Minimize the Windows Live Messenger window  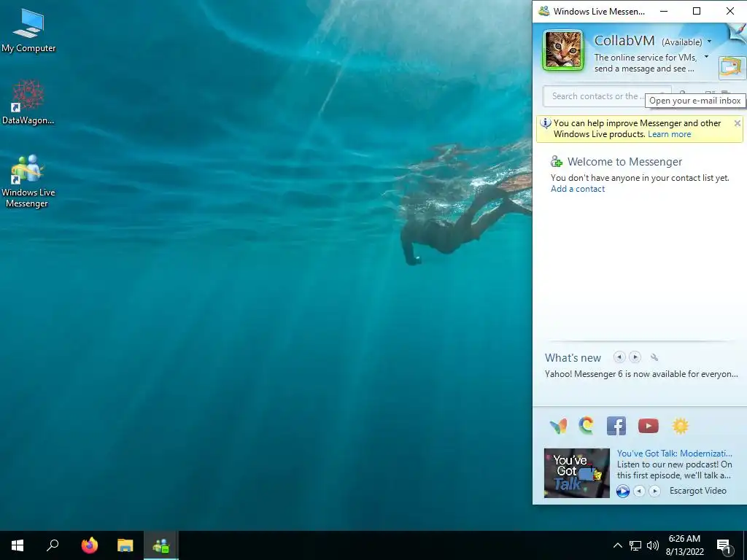[664, 12]
